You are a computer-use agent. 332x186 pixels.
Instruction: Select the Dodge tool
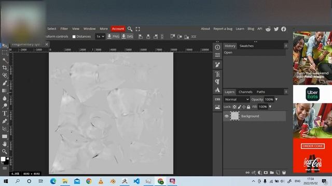[x=5, y=105]
